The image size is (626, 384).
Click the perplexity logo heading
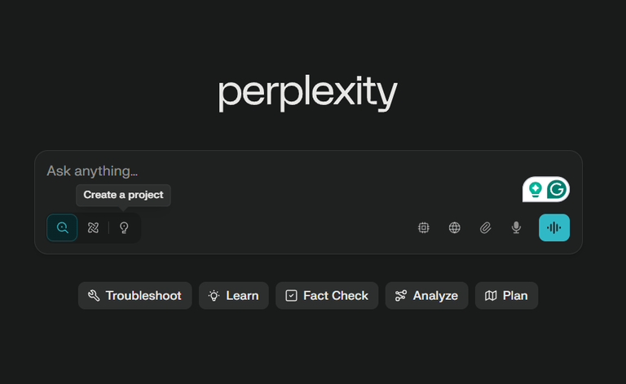(308, 93)
